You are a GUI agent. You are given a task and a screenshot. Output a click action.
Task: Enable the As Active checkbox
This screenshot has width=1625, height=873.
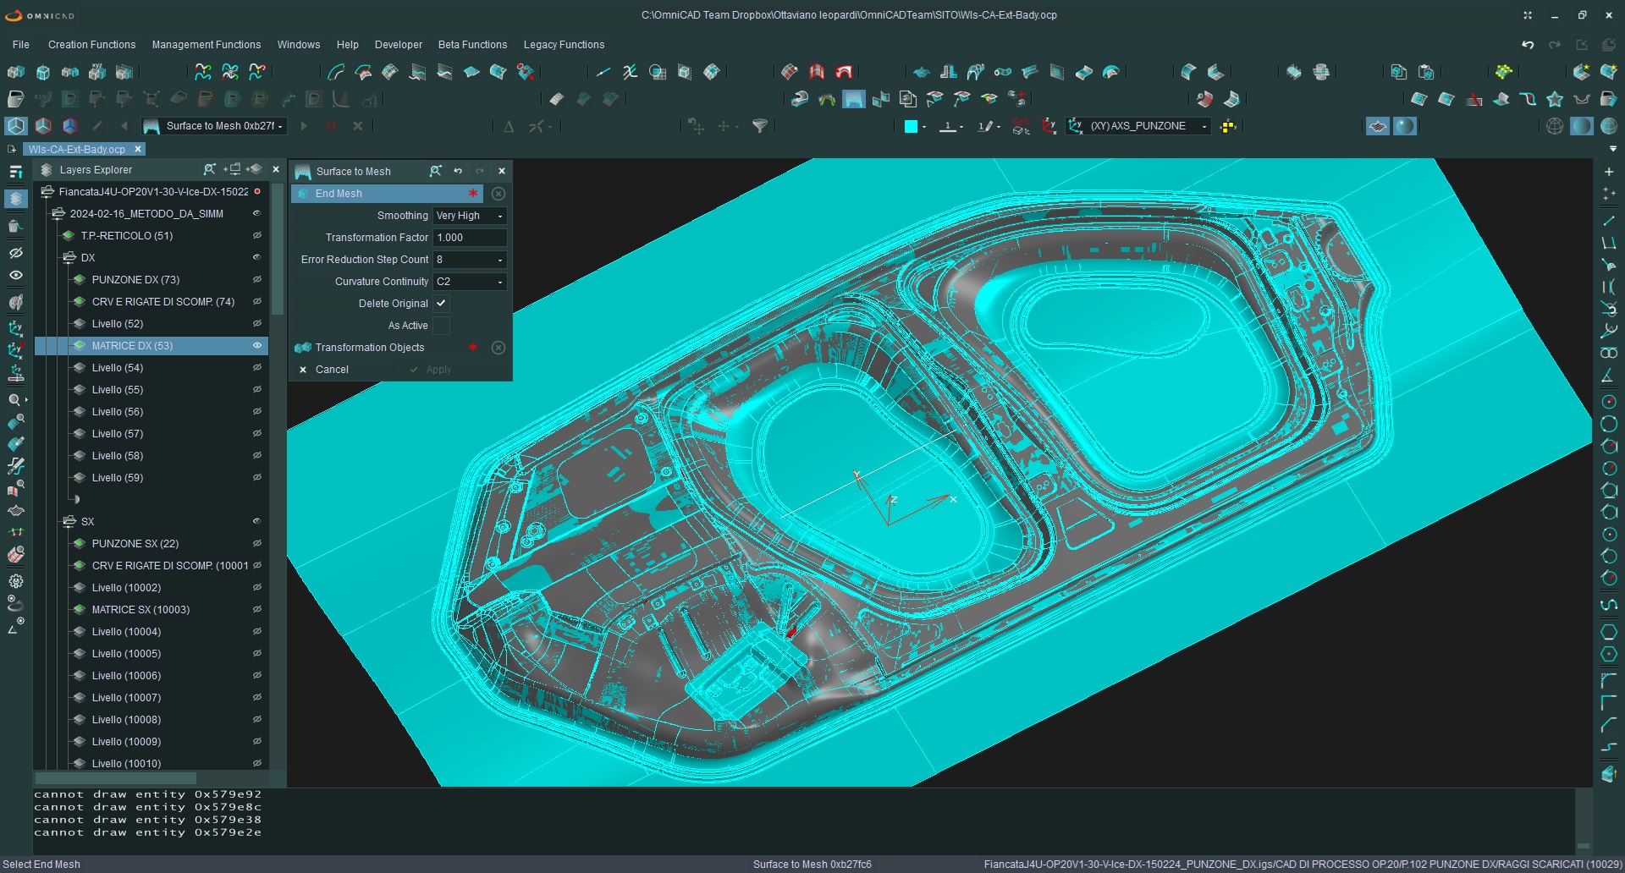442,326
